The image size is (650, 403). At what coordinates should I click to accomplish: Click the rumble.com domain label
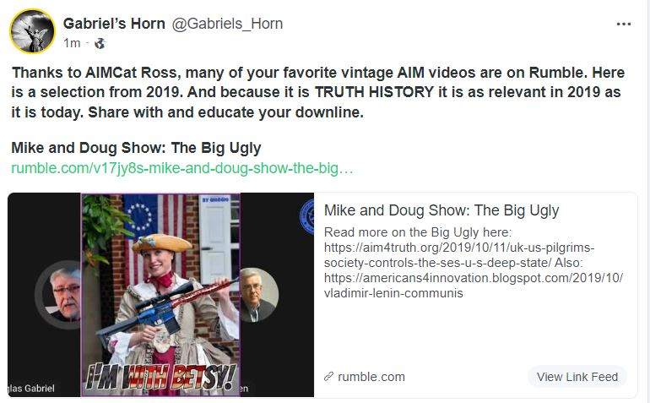click(x=371, y=377)
